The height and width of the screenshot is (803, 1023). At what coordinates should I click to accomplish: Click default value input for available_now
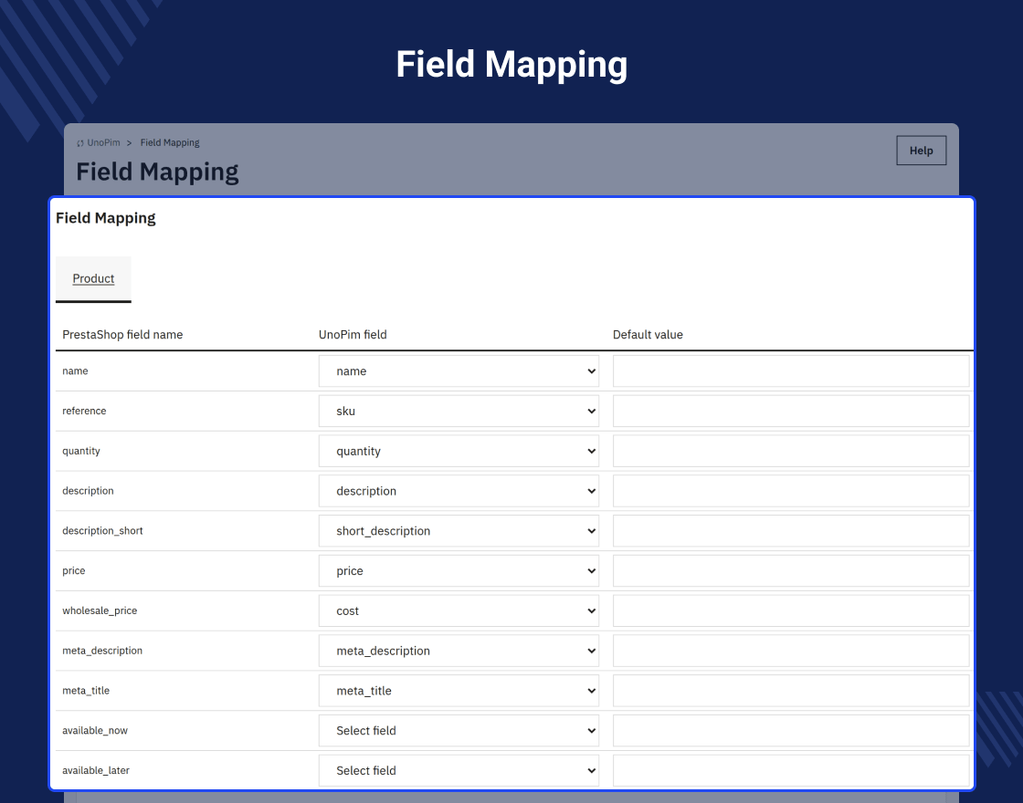[x=791, y=730]
